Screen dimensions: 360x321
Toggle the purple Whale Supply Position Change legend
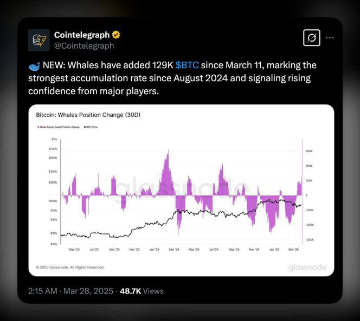(x=59, y=127)
